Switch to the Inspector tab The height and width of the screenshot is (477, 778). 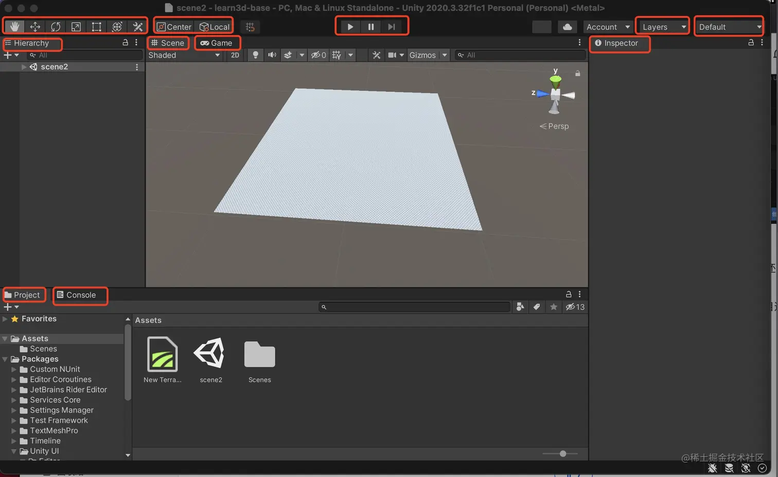(x=616, y=43)
